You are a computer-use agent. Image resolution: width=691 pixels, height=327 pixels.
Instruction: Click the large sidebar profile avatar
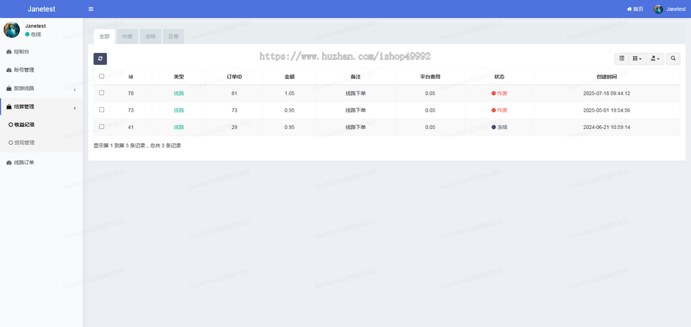click(12, 30)
